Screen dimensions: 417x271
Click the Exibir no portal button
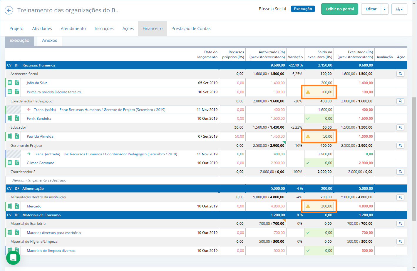[x=340, y=9]
